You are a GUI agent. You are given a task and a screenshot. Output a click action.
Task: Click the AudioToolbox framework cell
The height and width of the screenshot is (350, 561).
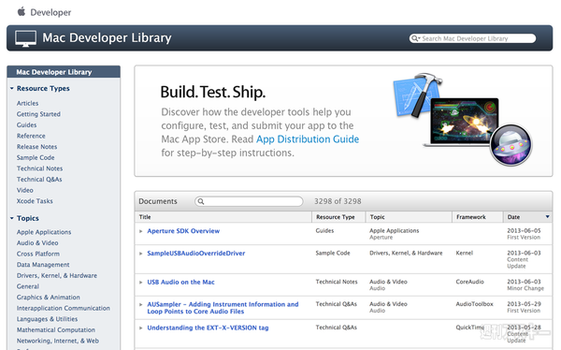[x=474, y=304]
